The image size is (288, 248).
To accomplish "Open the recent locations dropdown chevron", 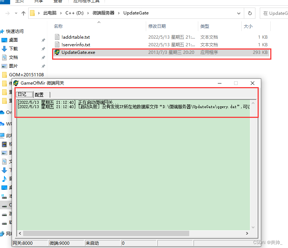I will click(16, 13).
